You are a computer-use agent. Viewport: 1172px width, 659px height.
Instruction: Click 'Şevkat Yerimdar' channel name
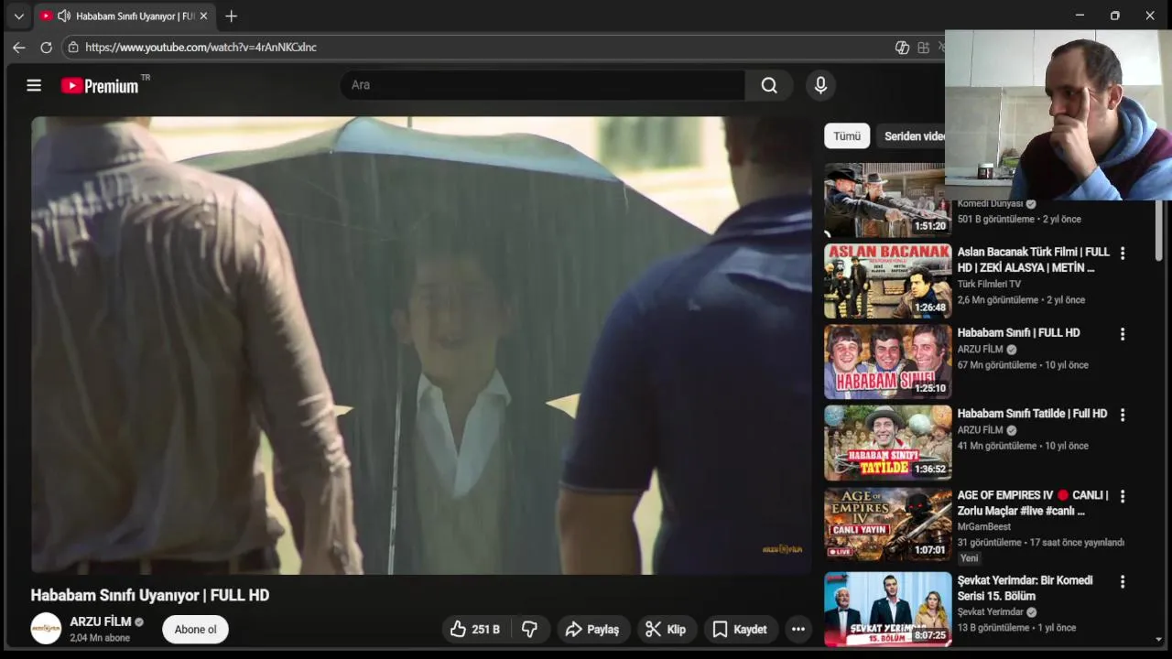(991, 611)
